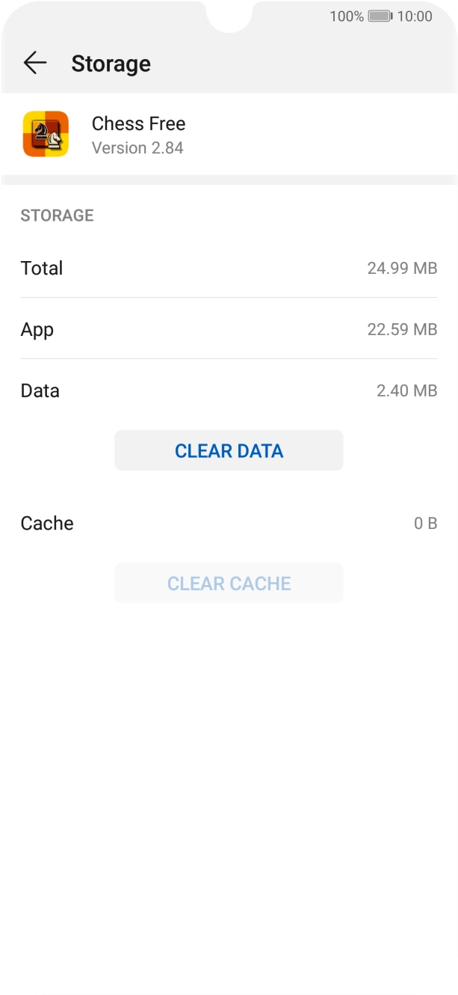458x995 pixels.
Task: Tap the 100% battery percentage text
Action: point(347,16)
